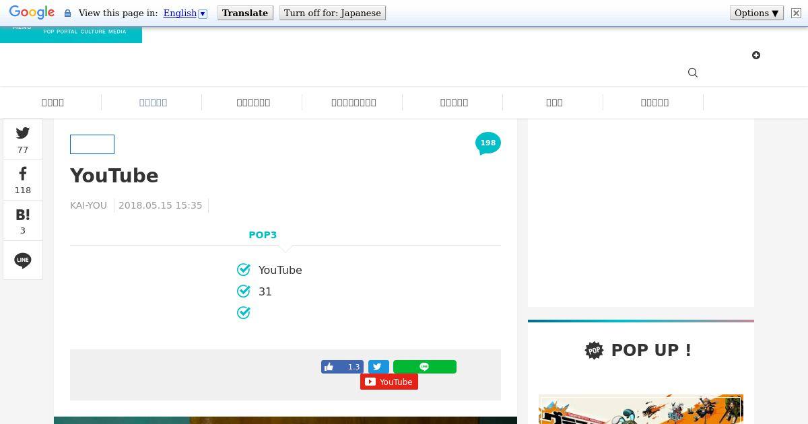This screenshot has width=808, height=424.
Task: Click the POP badge icon beside POP UP
Action: [595, 350]
